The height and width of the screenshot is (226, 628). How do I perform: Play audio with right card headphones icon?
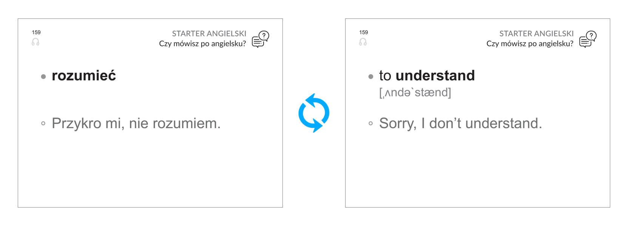(363, 42)
